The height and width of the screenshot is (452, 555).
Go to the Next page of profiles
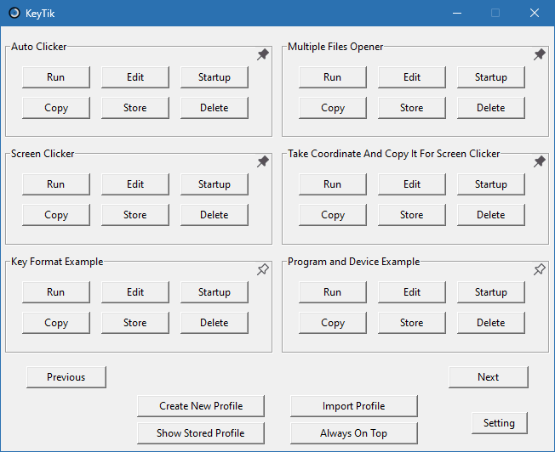489,377
